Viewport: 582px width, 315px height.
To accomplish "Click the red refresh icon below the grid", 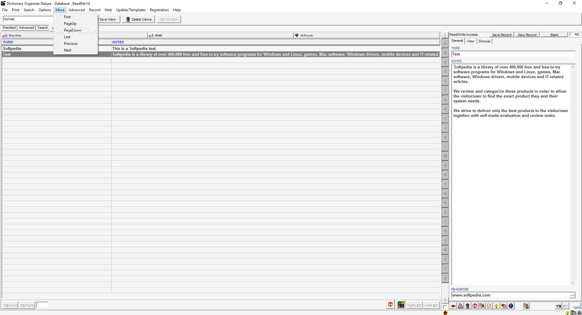I will pyautogui.click(x=390, y=304).
